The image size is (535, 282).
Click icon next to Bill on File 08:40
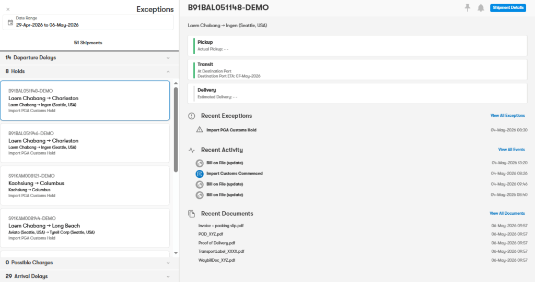point(200,195)
